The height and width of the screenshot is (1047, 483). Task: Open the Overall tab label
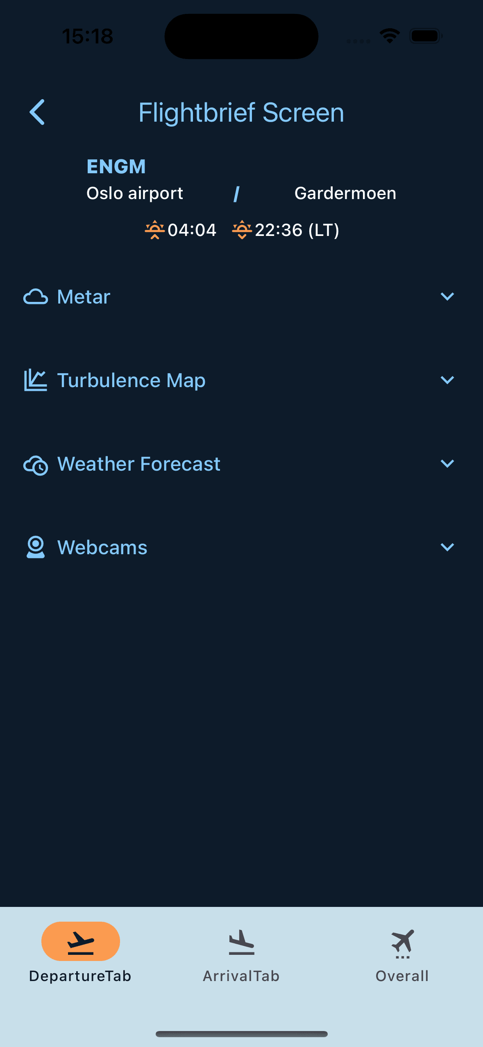pos(402,976)
